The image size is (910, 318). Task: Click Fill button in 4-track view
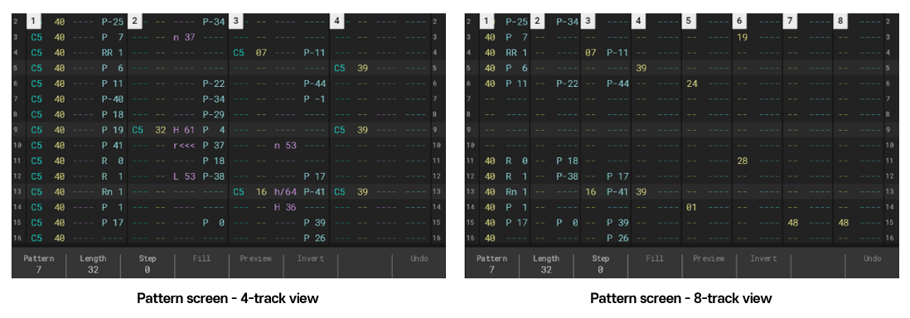click(201, 259)
